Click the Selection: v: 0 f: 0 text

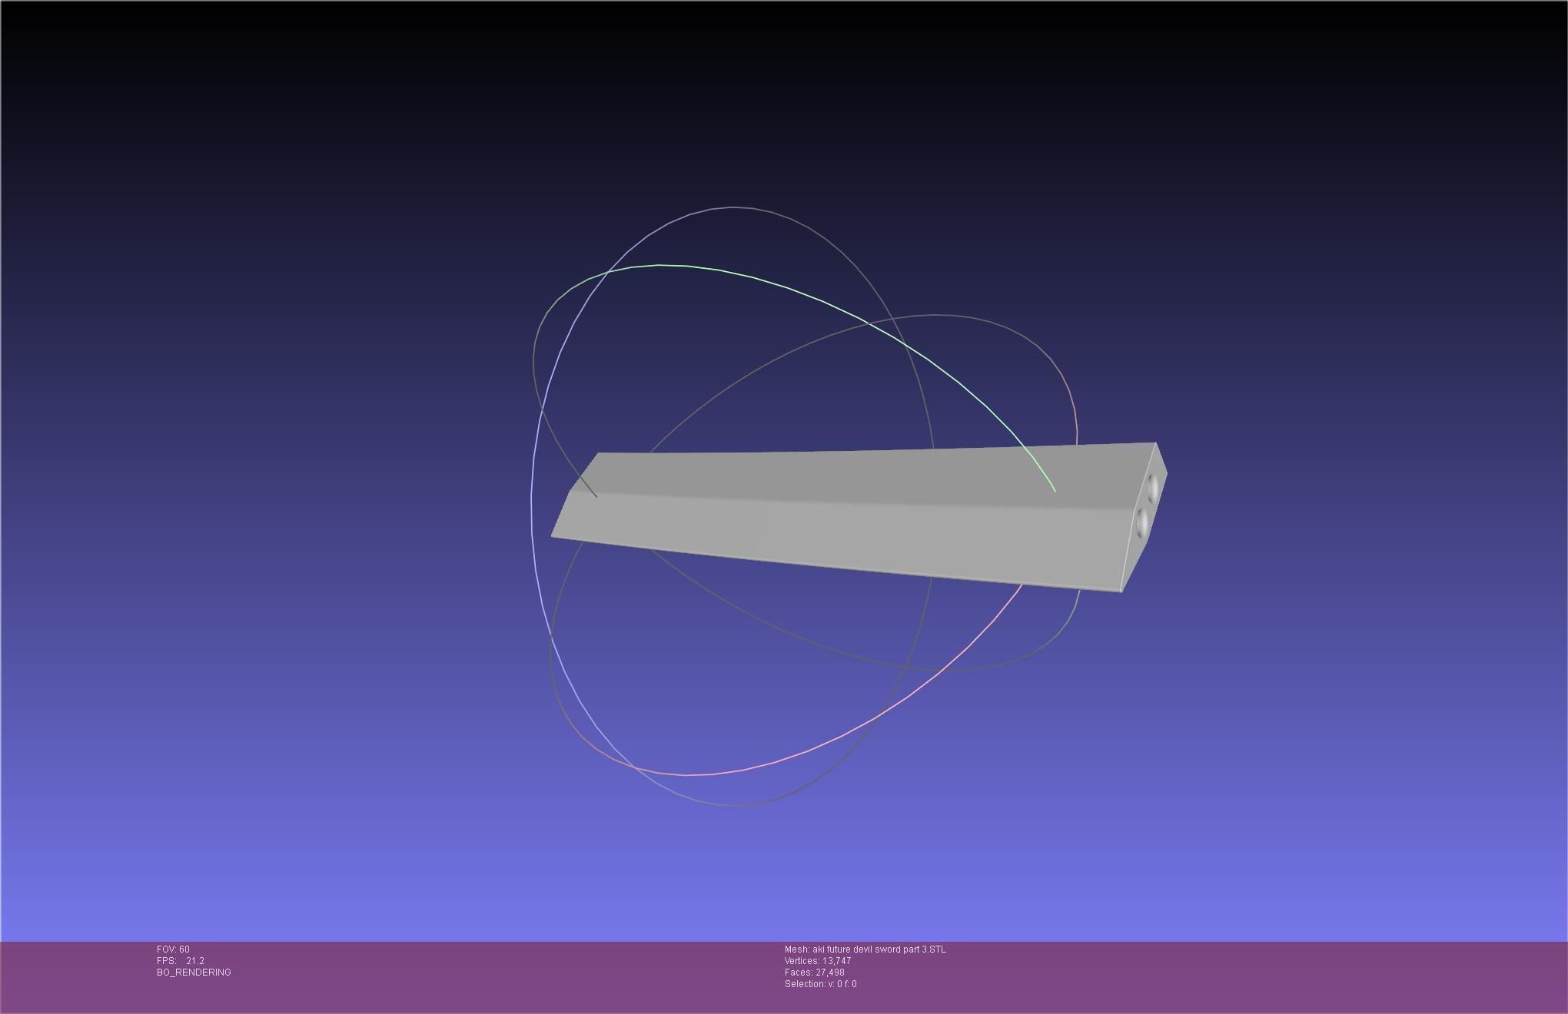821,984
